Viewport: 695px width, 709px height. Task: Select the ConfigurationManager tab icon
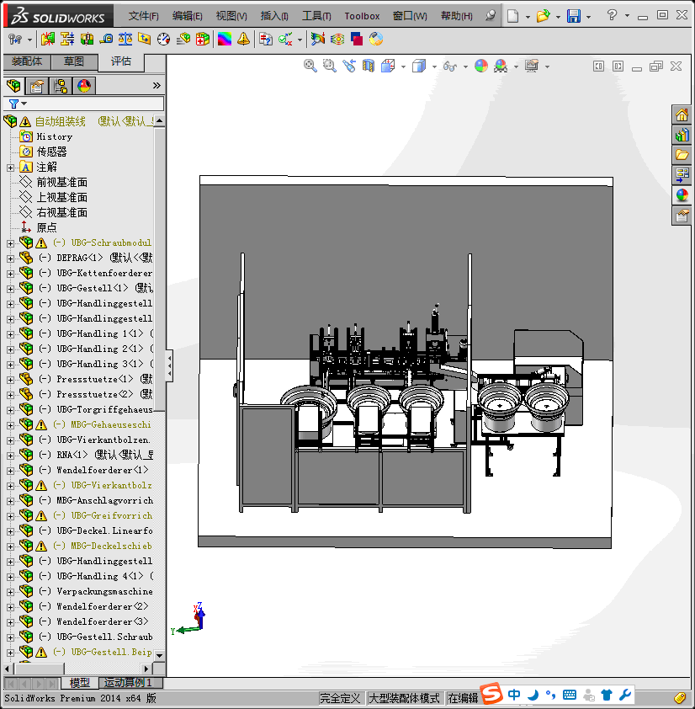click(x=61, y=85)
